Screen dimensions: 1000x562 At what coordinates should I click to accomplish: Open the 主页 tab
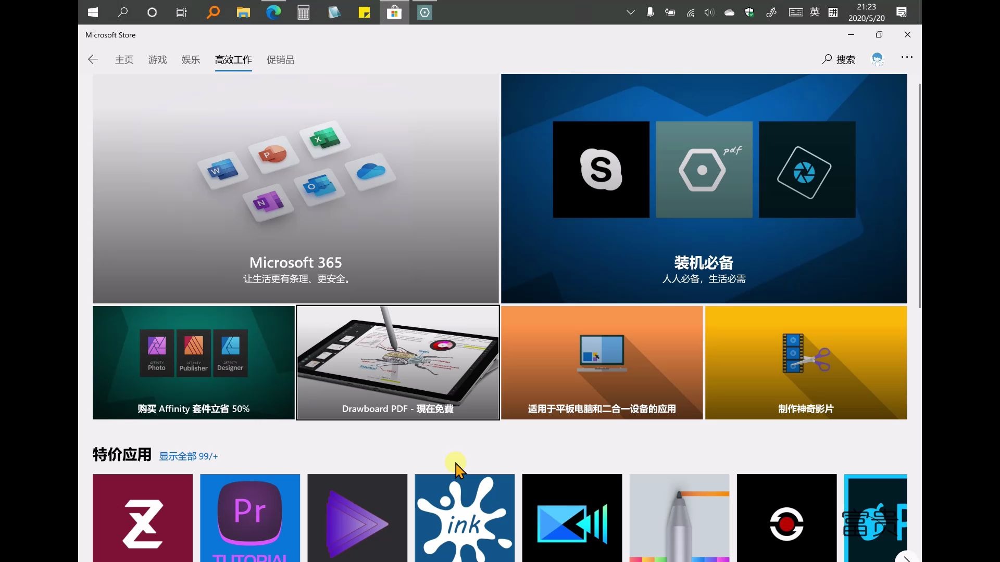pos(124,60)
